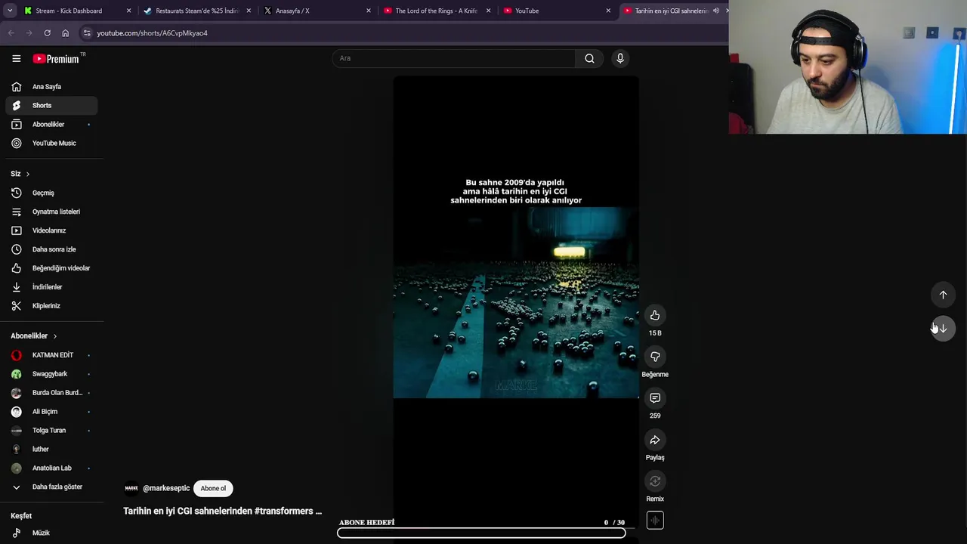Image resolution: width=967 pixels, height=544 pixels.
Task: Open Videolarınız in the sidebar
Action: (x=51, y=230)
